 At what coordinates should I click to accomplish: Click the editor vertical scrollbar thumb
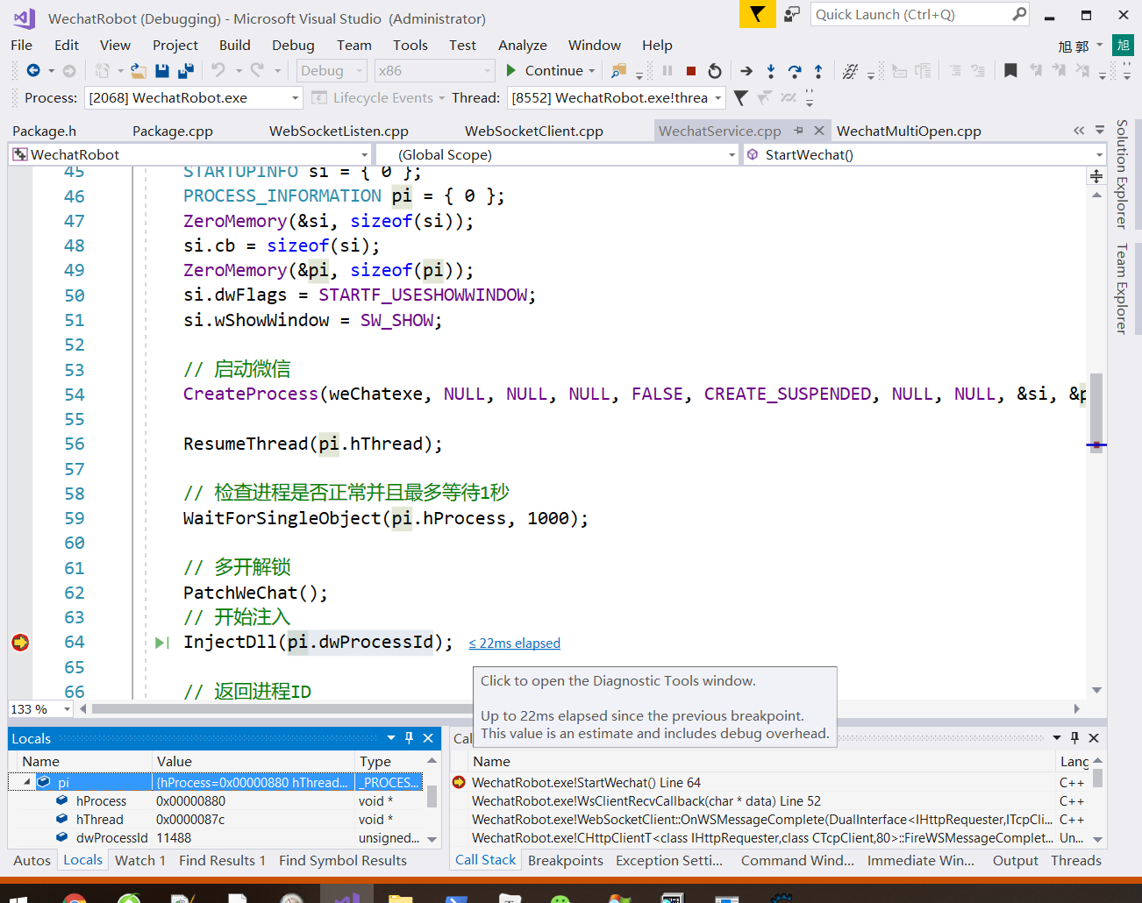(1096, 413)
